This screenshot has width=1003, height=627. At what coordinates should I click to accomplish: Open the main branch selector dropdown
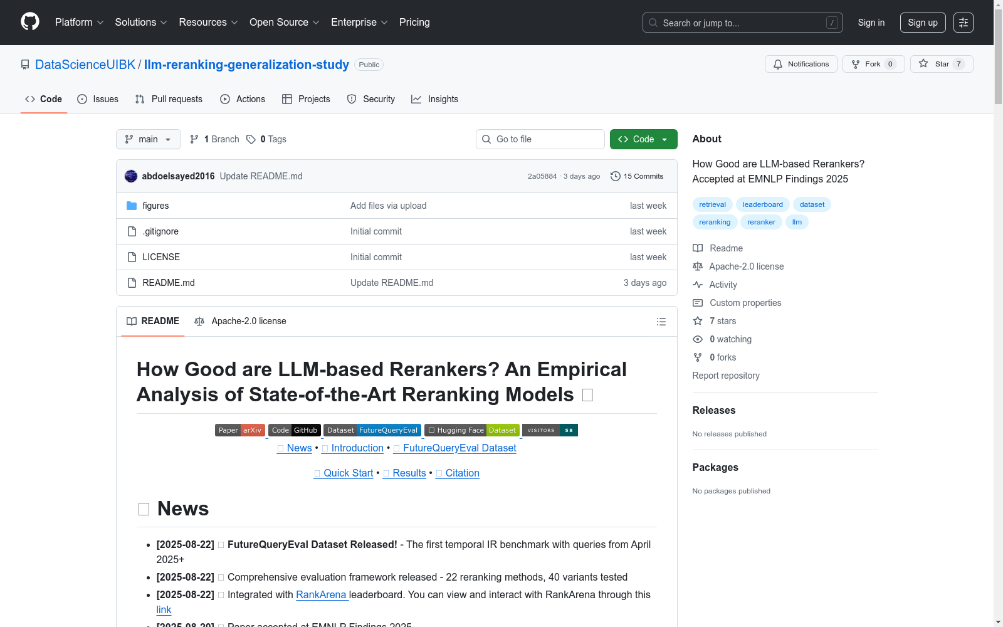pyautogui.click(x=149, y=139)
